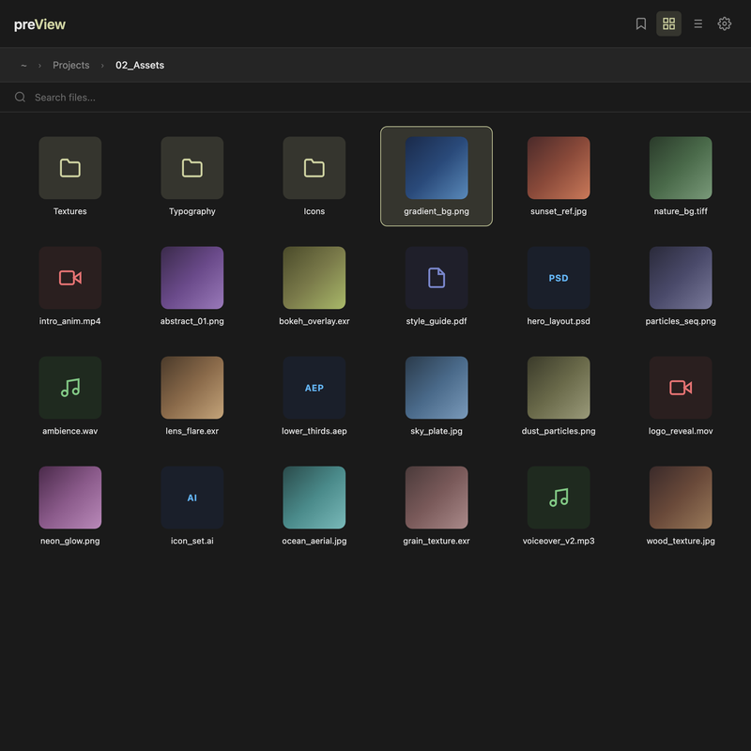Select gradient_bg.png thumbnail

click(x=437, y=168)
